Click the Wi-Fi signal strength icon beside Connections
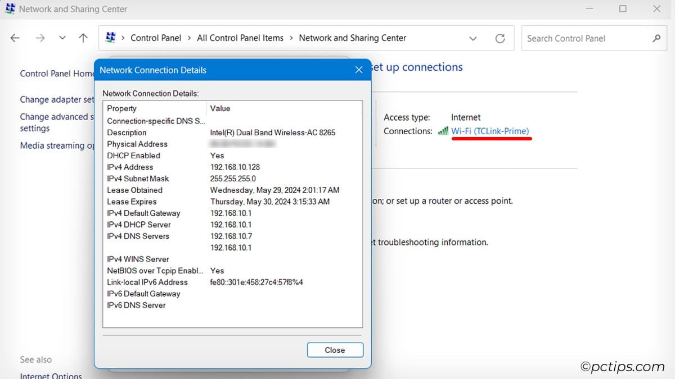This screenshot has height=379, width=675. pos(444,131)
